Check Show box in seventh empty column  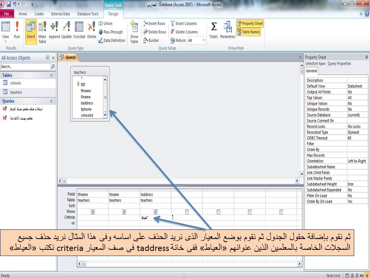(x=281, y=212)
